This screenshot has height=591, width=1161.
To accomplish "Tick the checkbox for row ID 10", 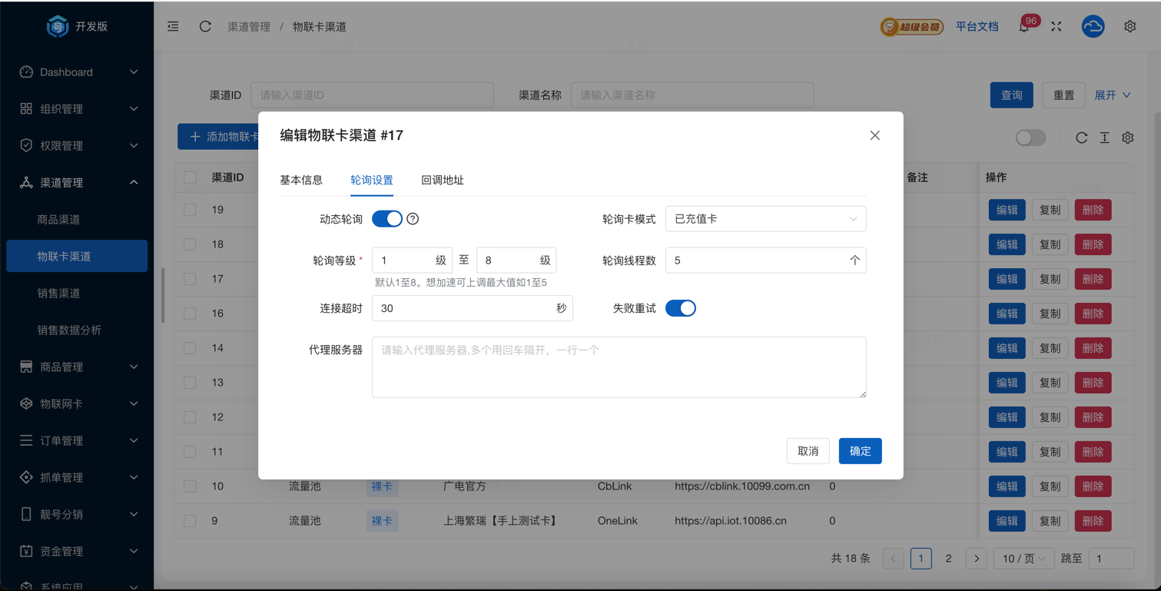I will click(x=190, y=486).
